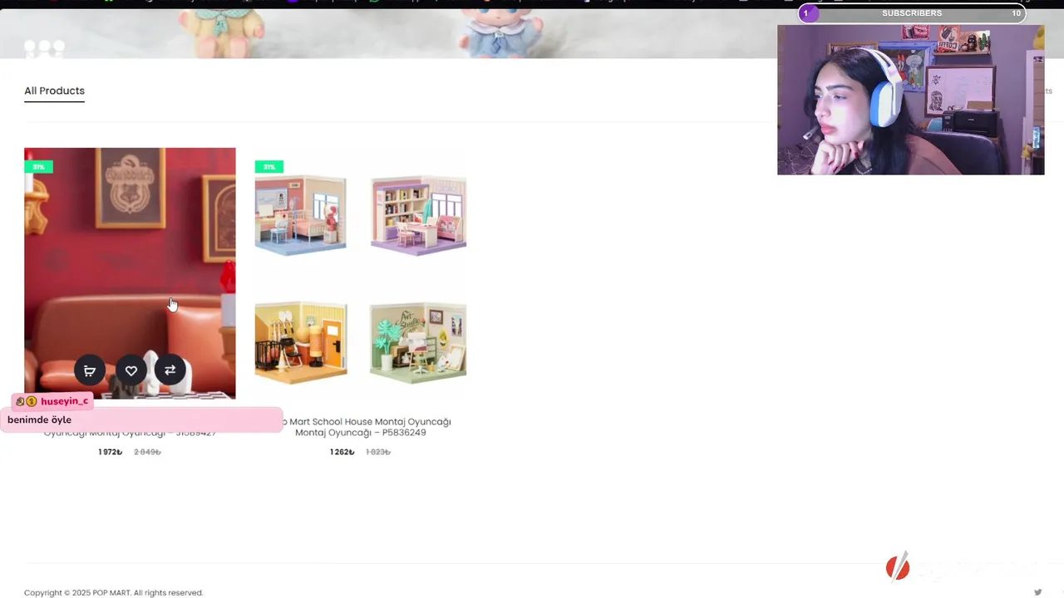Open Pop Mart School House Montaj Oyuncağı link
The image size is (1064, 598).
(x=361, y=427)
